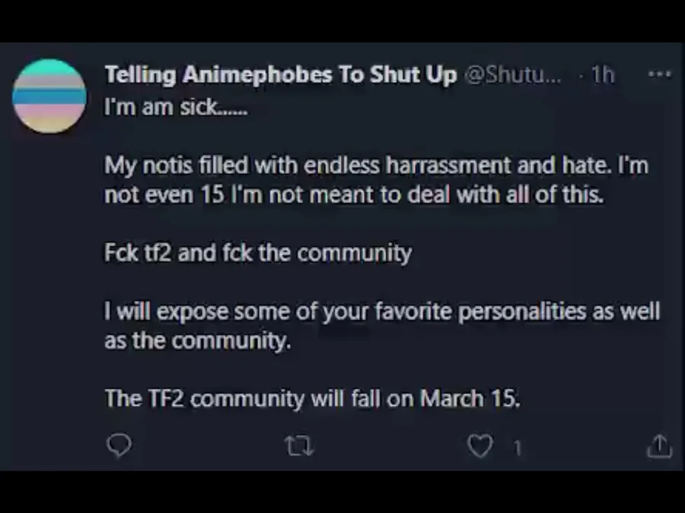Click the line starting "My notis filled"
The image size is (685, 513).
click(376, 165)
